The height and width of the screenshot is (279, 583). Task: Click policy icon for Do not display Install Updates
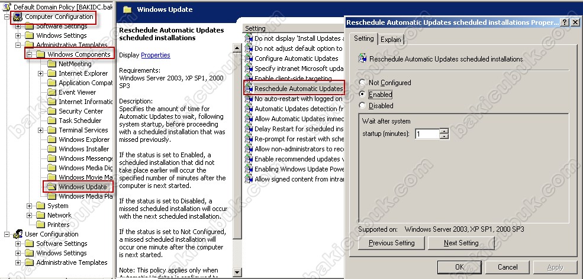pyautogui.click(x=249, y=38)
